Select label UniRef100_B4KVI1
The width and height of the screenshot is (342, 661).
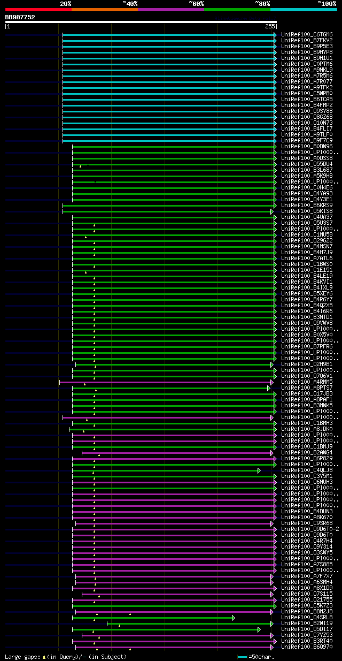[307, 282]
